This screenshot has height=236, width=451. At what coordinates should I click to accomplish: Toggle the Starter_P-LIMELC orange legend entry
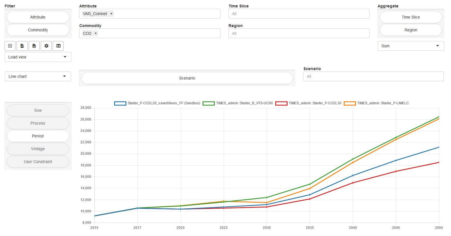click(x=350, y=103)
